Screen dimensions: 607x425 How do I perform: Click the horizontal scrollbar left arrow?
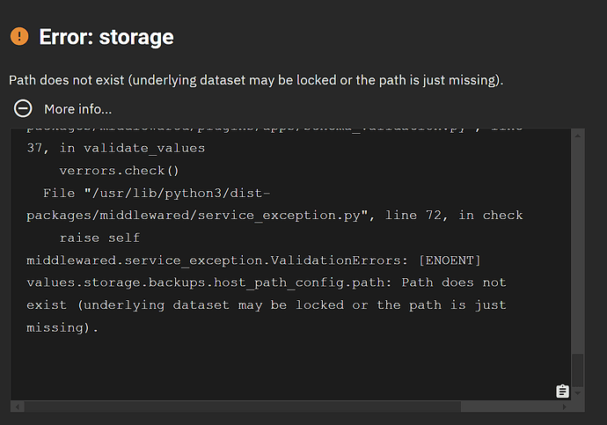(17, 407)
